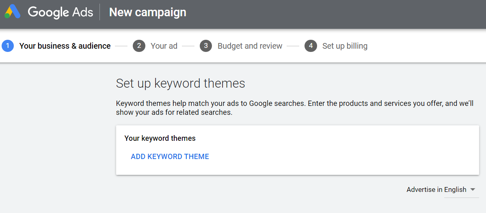Add a keyword theme via ADD KEYWORD THEME
Screen dimensions: 486x213
pyautogui.click(x=170, y=157)
